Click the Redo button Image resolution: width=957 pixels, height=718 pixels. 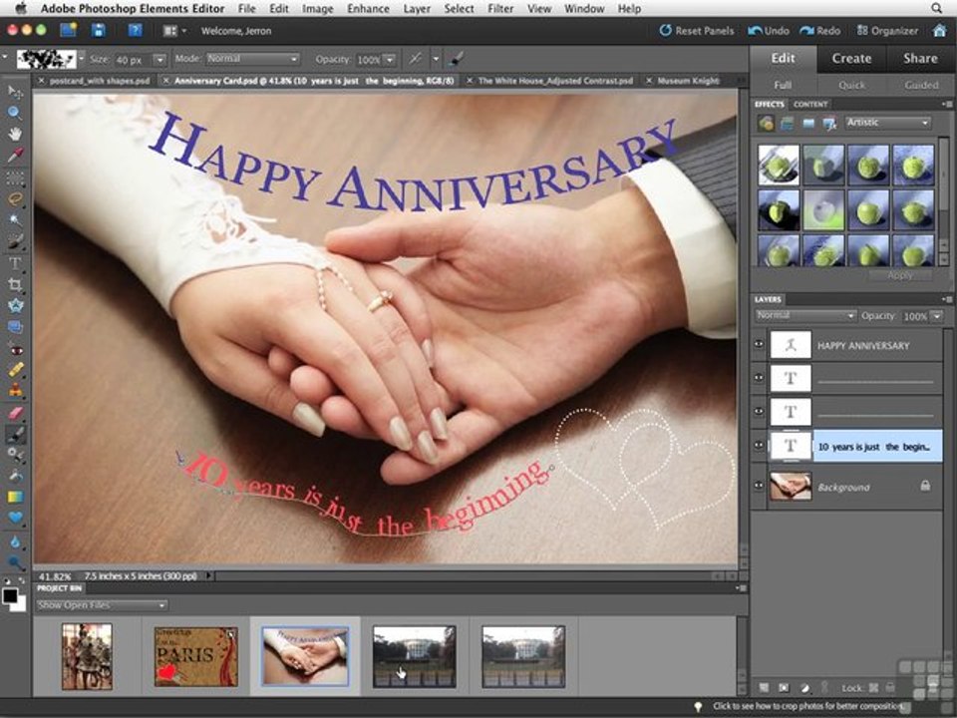(820, 31)
